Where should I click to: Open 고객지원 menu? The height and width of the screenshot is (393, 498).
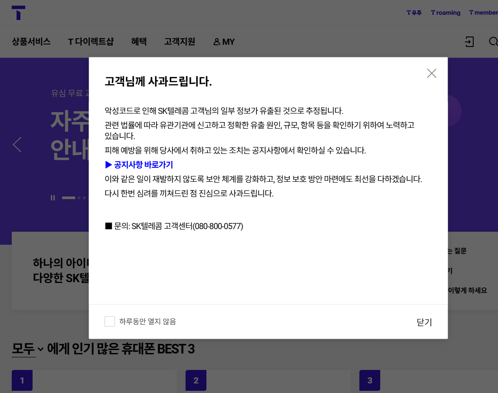coord(179,42)
